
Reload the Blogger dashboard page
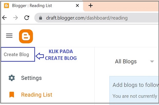click(26, 18)
